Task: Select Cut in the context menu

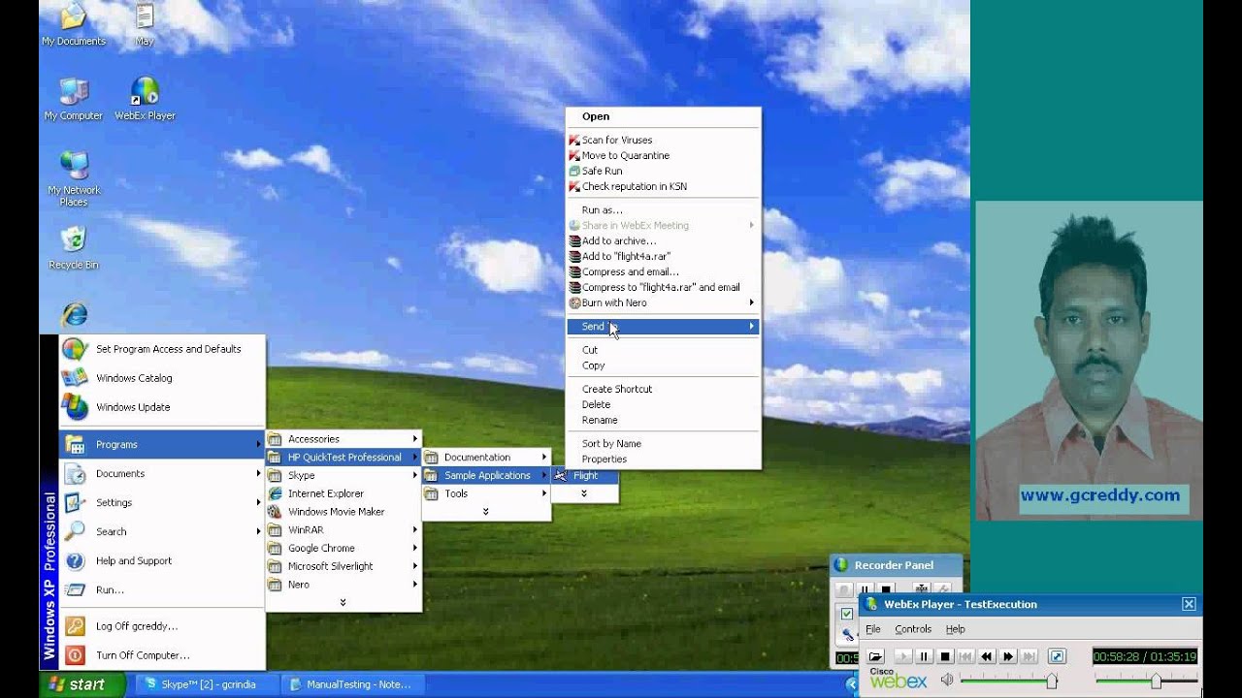Action: pos(663,350)
